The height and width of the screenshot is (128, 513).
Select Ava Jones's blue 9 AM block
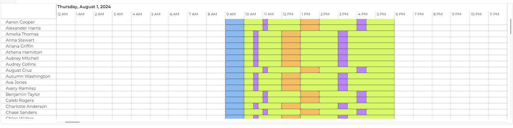[234, 82]
